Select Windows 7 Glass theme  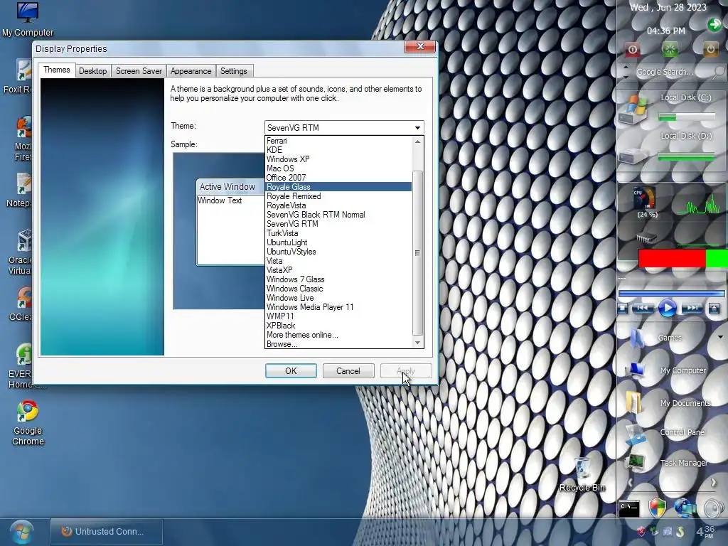pos(338,279)
